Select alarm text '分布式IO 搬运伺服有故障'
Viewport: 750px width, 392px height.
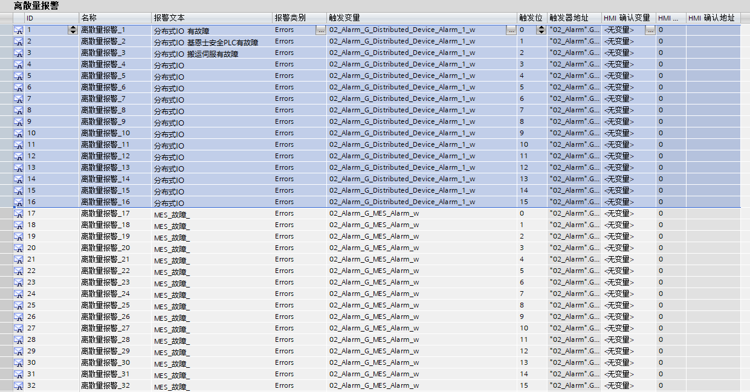click(x=196, y=54)
